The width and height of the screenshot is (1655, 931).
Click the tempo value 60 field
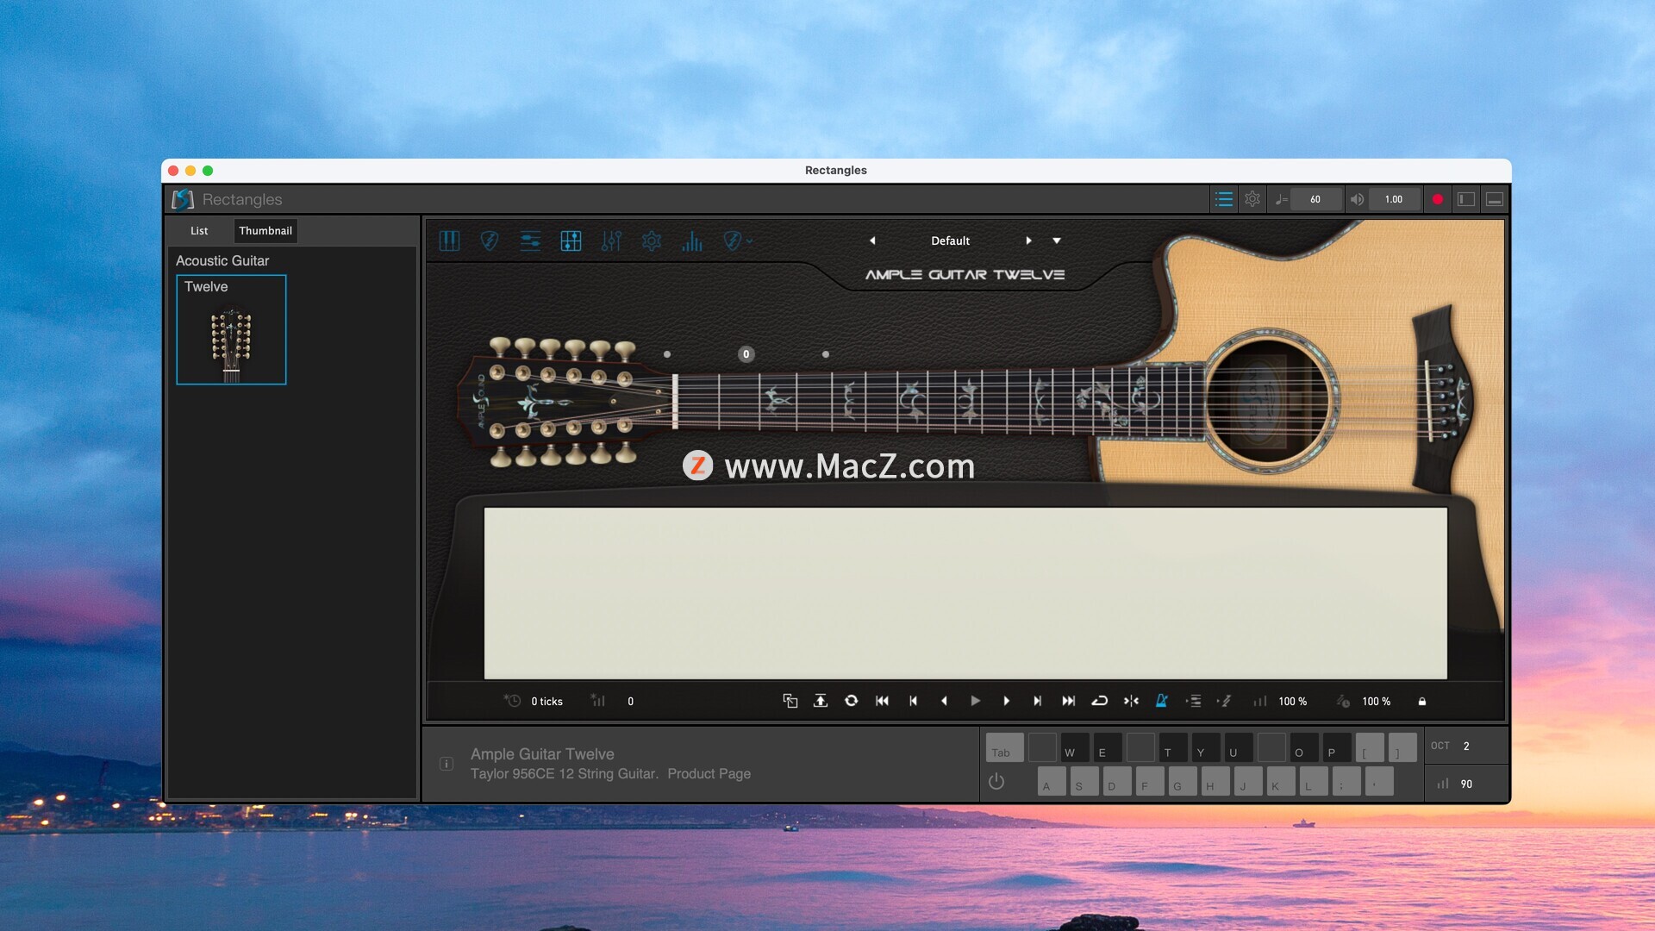1315,199
